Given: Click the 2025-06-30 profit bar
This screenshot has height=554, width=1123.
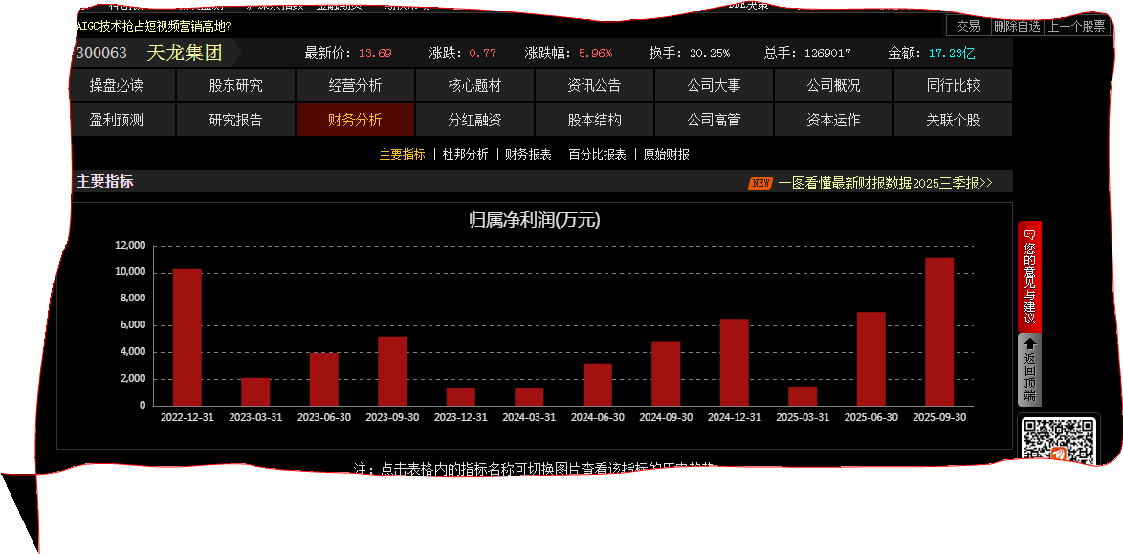Looking at the screenshot, I should [870, 359].
